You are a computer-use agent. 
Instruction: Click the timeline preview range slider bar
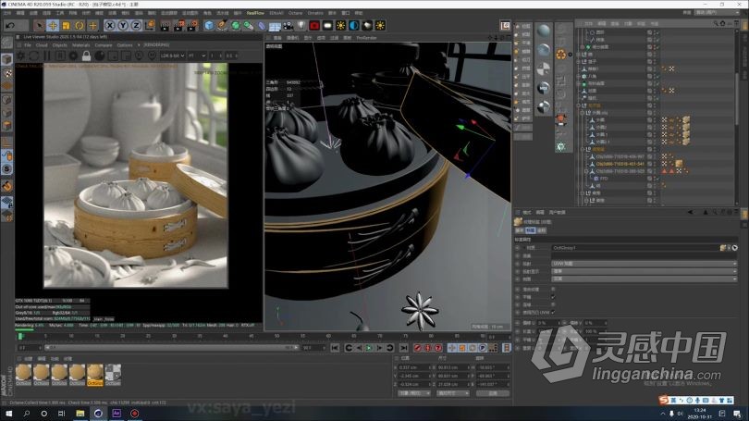(x=171, y=347)
